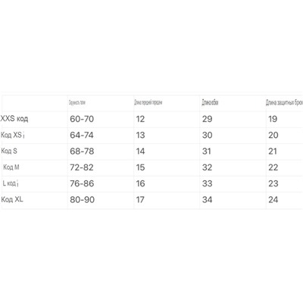Click the 60-70 waist cell
This screenshot has width=303, height=303.
coord(82,119)
